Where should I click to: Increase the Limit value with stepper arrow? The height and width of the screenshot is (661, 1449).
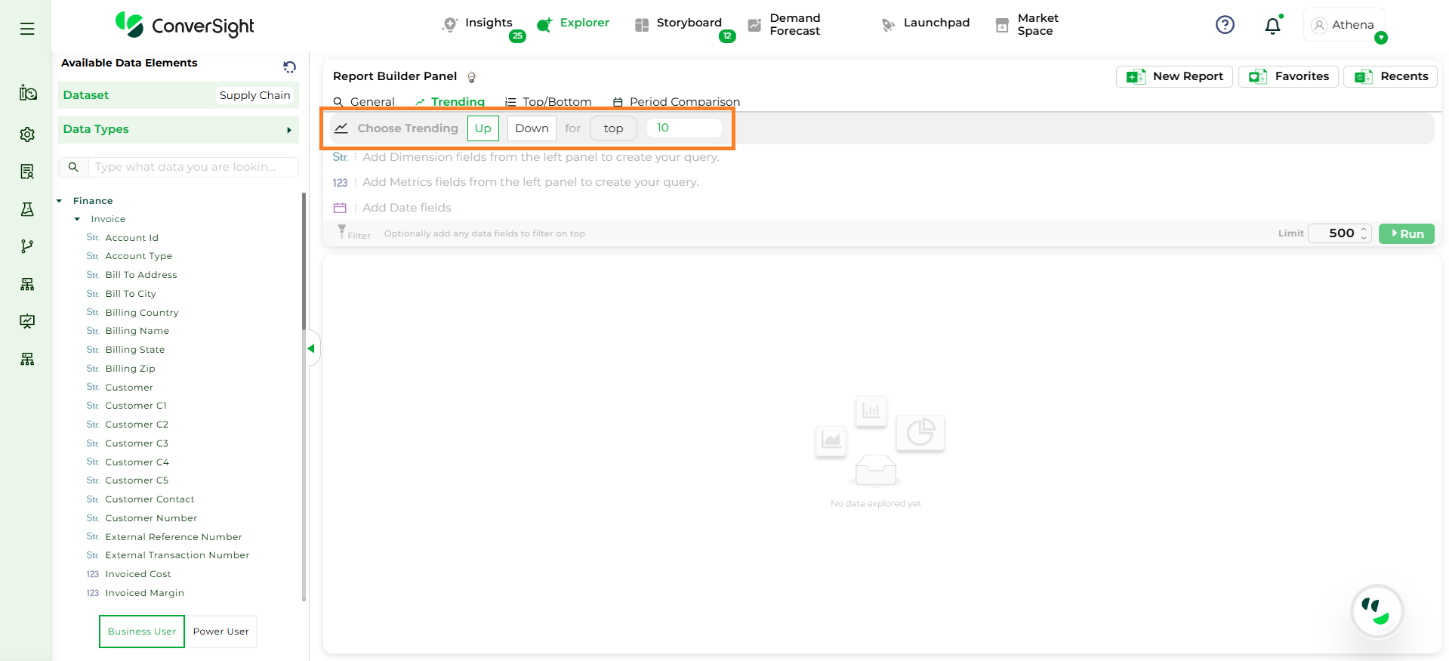(x=1364, y=229)
